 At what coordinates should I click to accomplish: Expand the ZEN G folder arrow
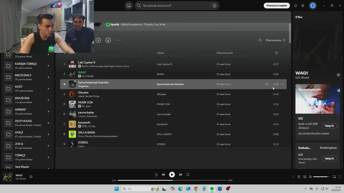coord(48,146)
